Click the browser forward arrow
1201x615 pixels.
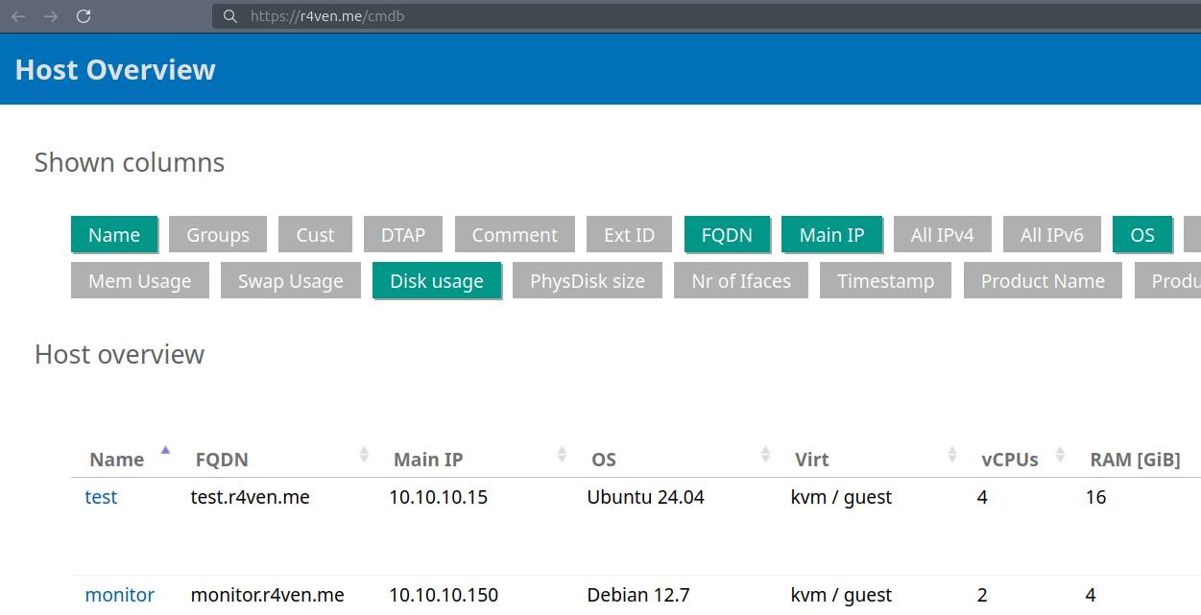pos(51,16)
